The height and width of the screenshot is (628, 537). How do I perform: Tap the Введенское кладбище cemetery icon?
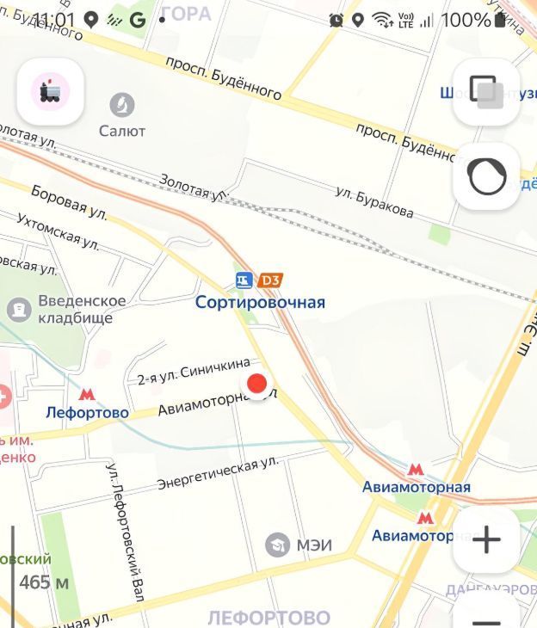[19, 310]
